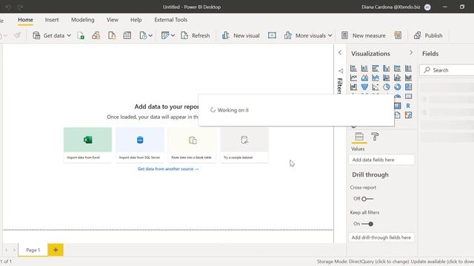Image resolution: width=474 pixels, height=266 pixels.
Task: Open the Modeling ribbon tab
Action: tap(82, 20)
